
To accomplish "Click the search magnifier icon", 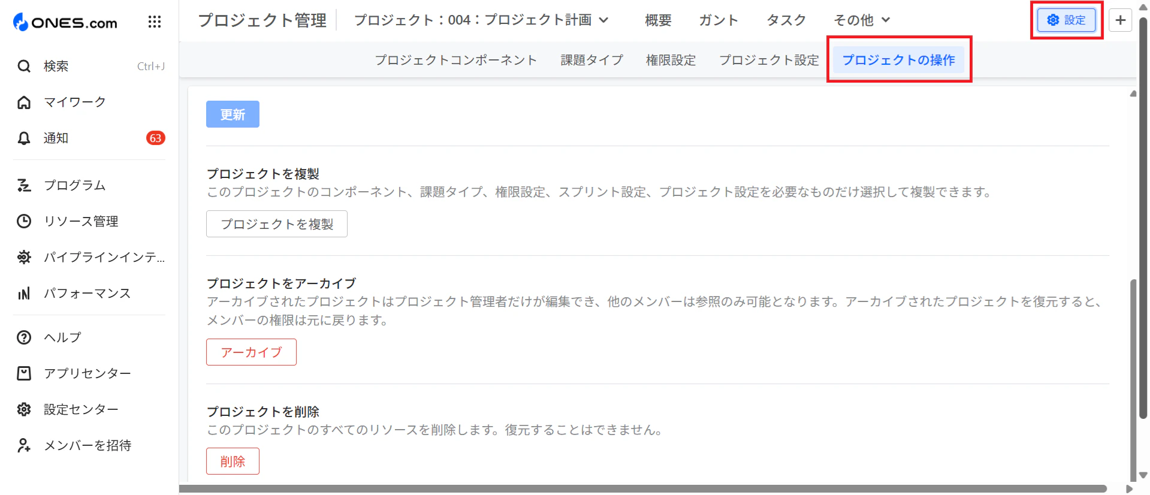I will 24,66.
